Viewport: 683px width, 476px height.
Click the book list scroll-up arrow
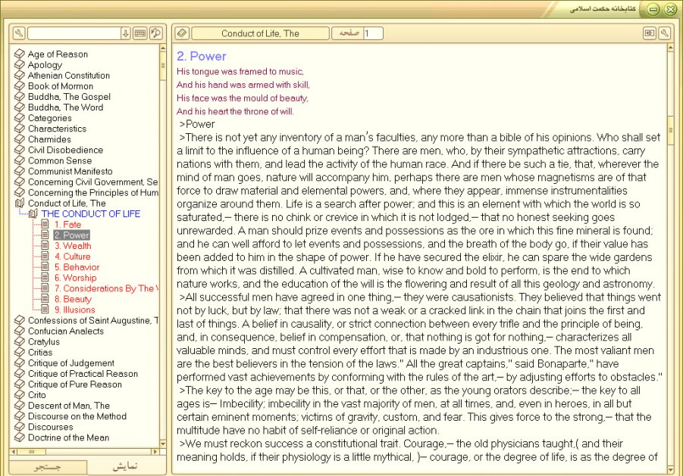tap(163, 48)
